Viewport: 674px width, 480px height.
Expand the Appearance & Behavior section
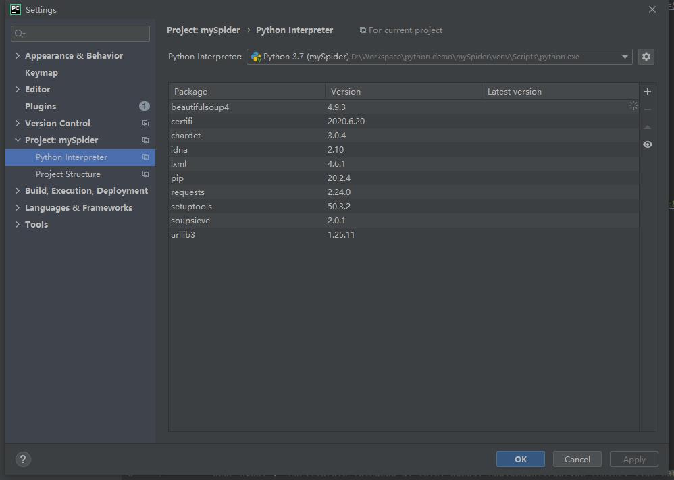[x=18, y=56]
